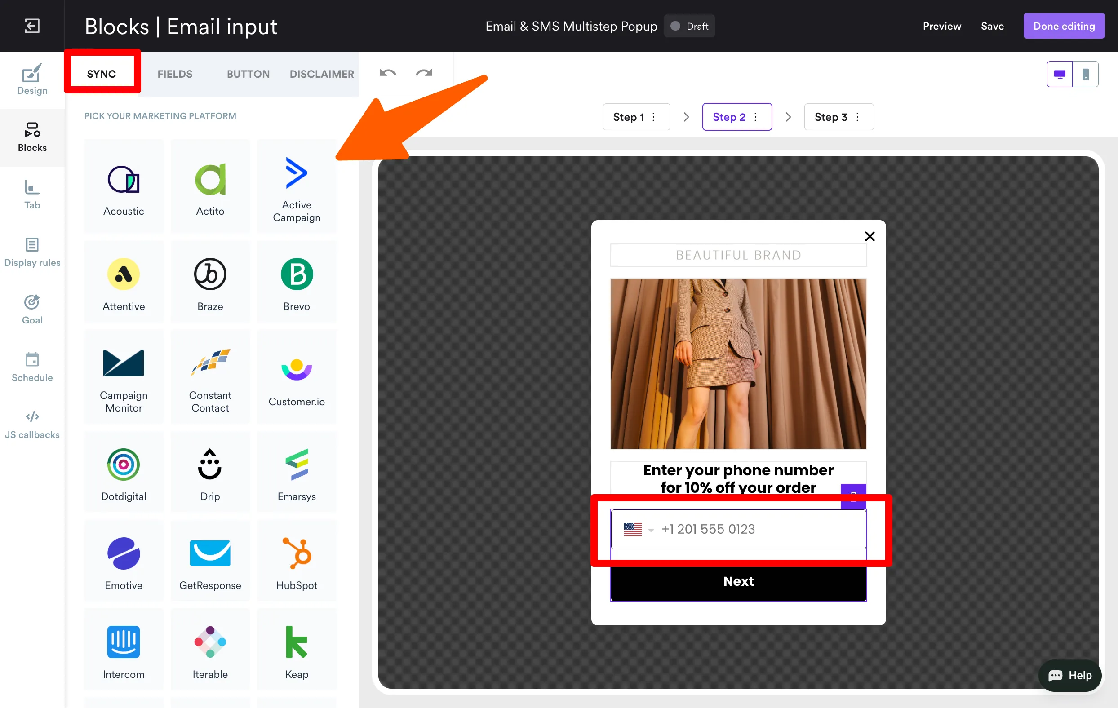Click the redo arrow icon
1118x708 pixels.
423,73
